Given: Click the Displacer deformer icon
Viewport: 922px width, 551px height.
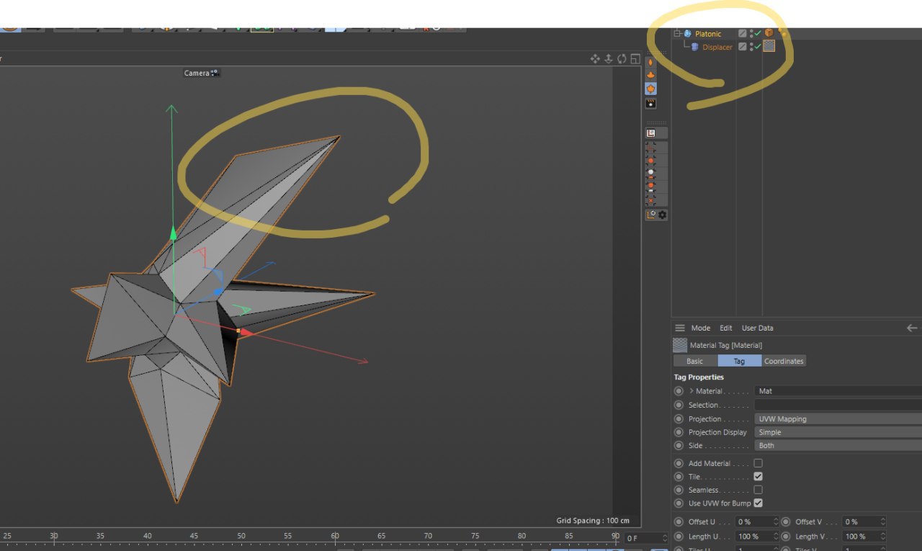Looking at the screenshot, I should 694,47.
